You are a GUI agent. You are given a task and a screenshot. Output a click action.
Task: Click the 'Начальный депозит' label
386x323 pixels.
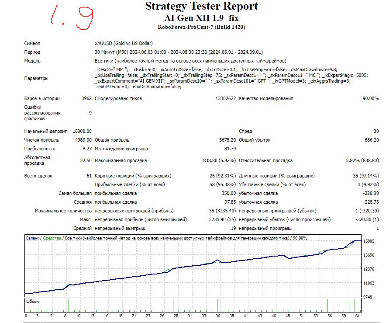point(45,131)
